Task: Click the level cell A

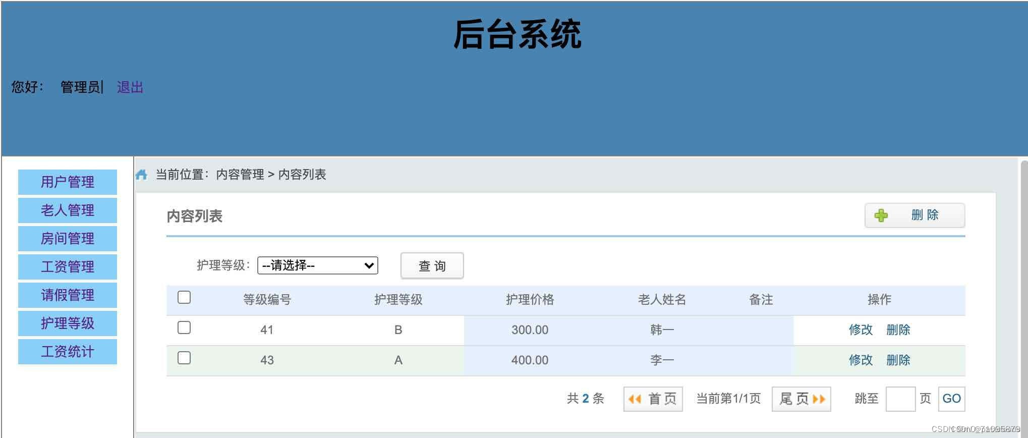Action: tap(398, 360)
